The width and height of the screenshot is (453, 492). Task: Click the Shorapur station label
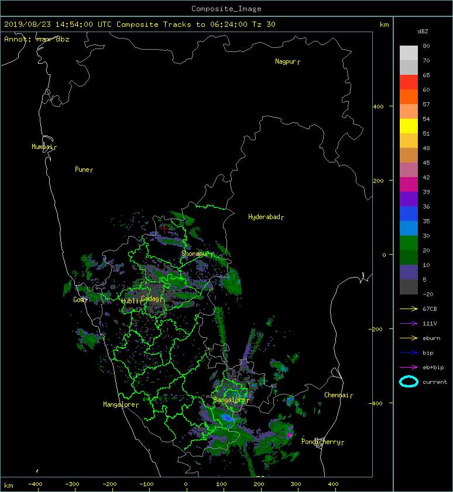coord(197,254)
